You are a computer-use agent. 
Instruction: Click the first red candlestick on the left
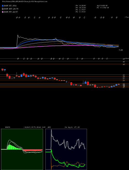2,70
